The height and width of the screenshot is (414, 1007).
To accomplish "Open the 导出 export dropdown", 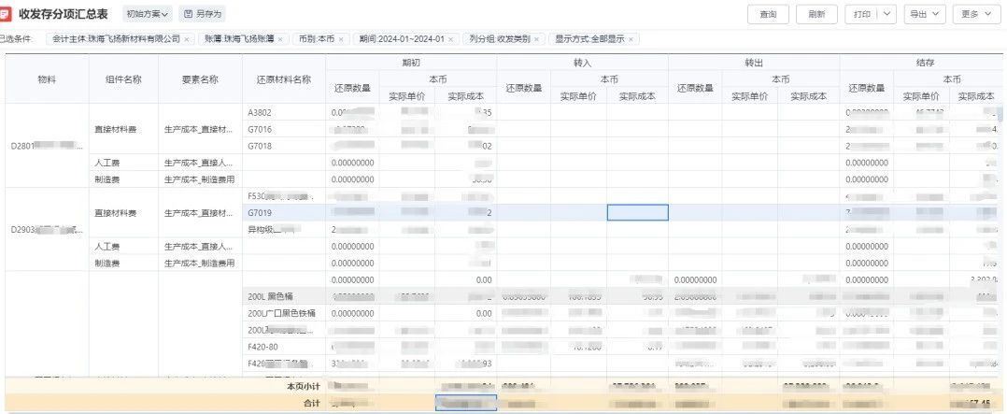I will click(924, 14).
